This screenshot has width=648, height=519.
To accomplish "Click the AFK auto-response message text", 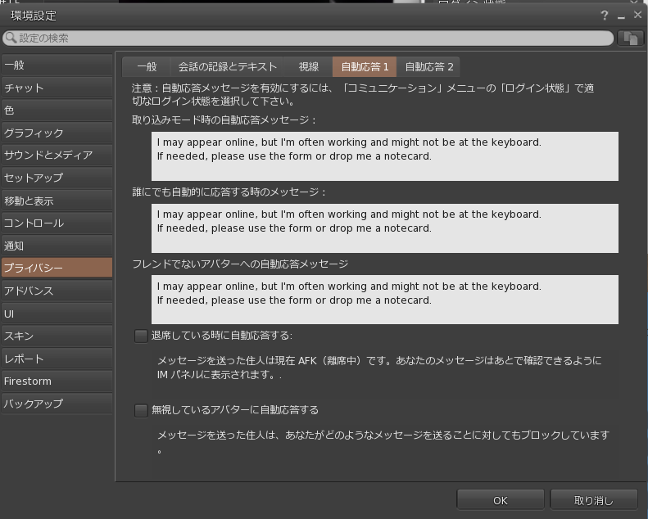I will (379, 368).
